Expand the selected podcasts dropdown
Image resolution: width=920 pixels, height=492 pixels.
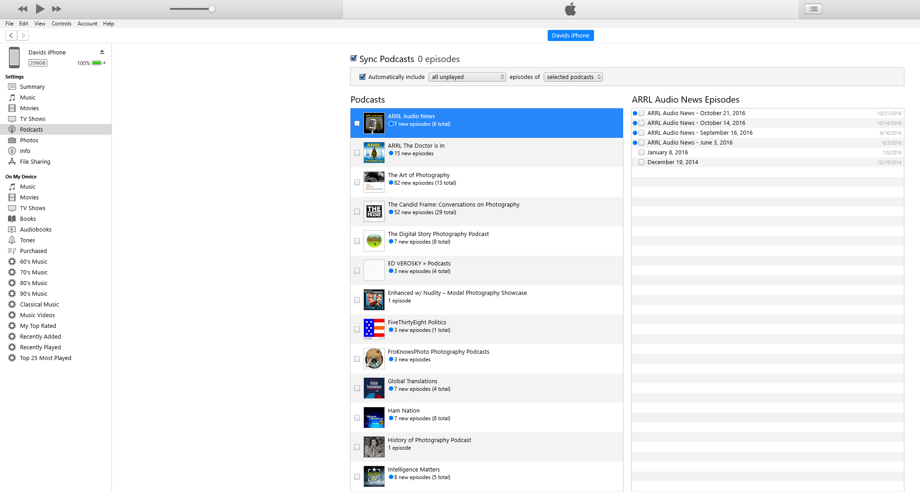point(573,77)
